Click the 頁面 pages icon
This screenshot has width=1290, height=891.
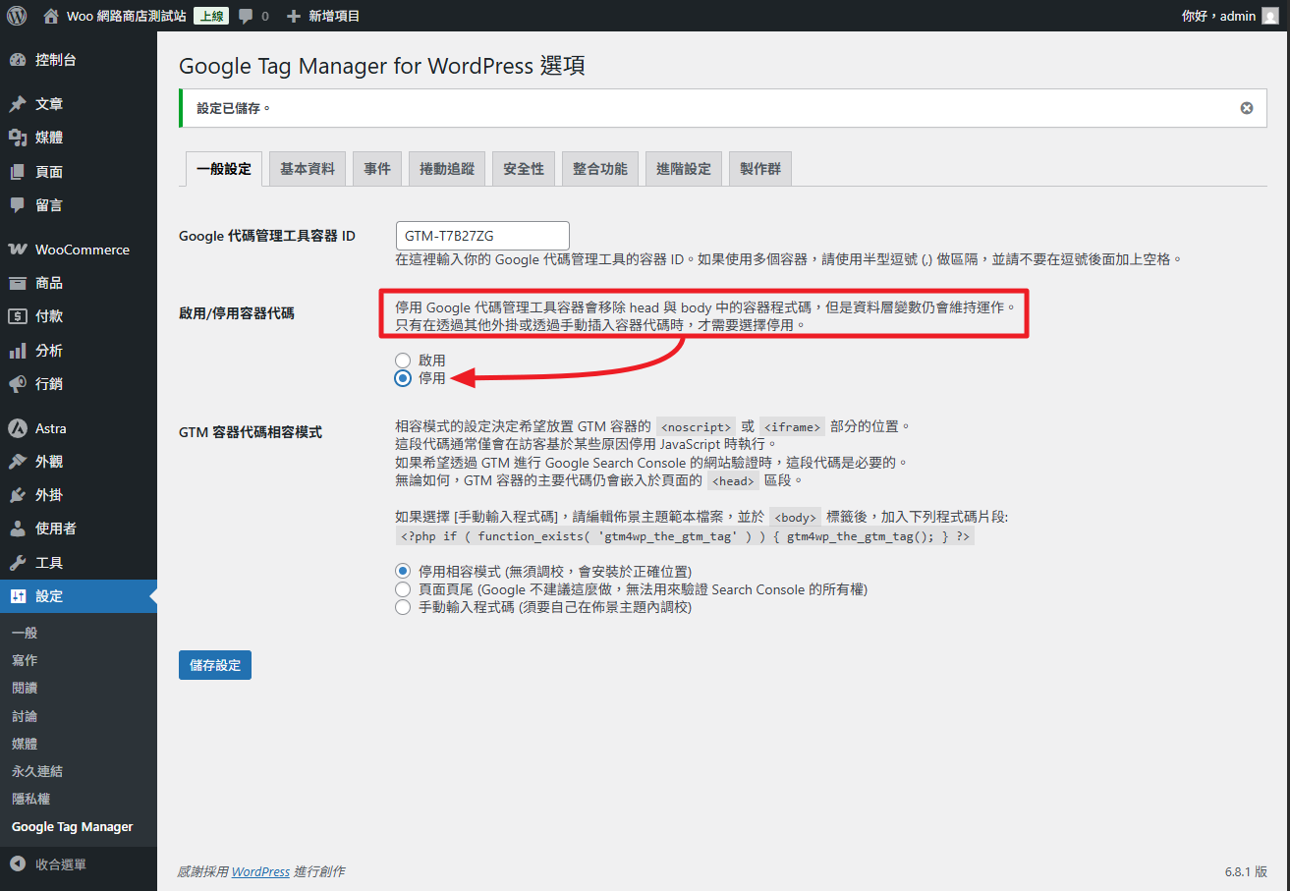[x=18, y=172]
